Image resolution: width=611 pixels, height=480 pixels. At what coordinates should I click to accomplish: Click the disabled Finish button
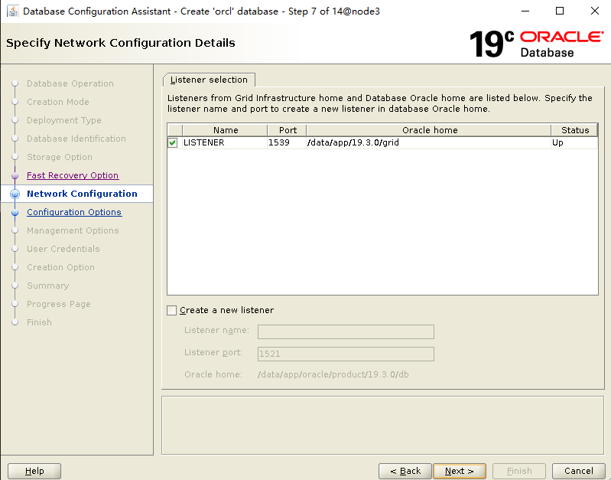[x=519, y=471]
